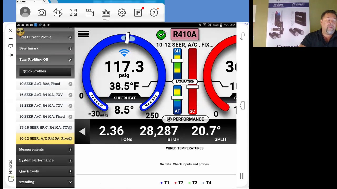337x189 pixels.
Task: Click the blue wireless signal icon
Action: pos(124,53)
